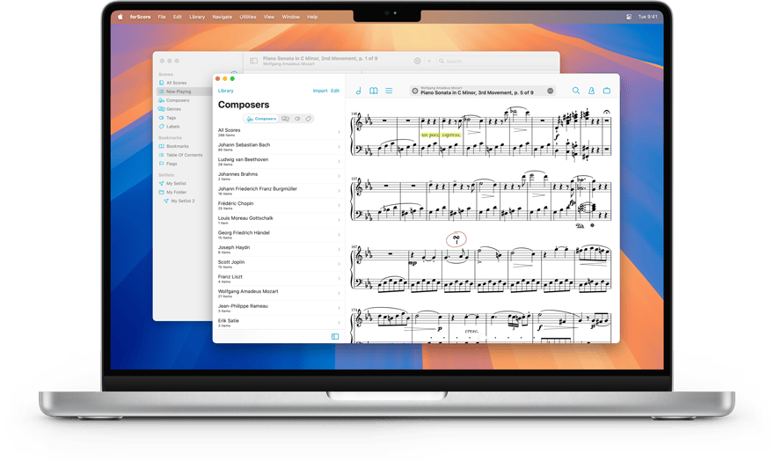Select Bookmarks item in the back window sidebar

177,147
